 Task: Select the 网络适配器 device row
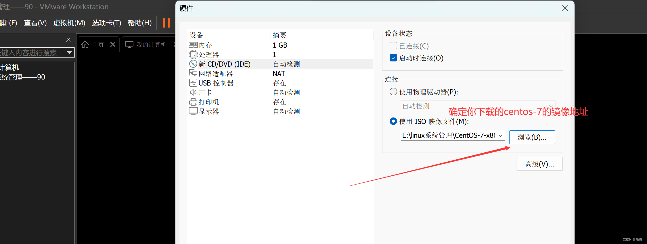[x=280, y=73]
